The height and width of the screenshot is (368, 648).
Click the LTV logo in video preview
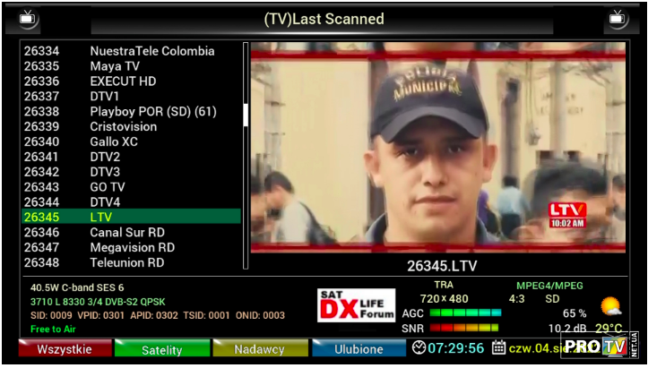coord(566,214)
